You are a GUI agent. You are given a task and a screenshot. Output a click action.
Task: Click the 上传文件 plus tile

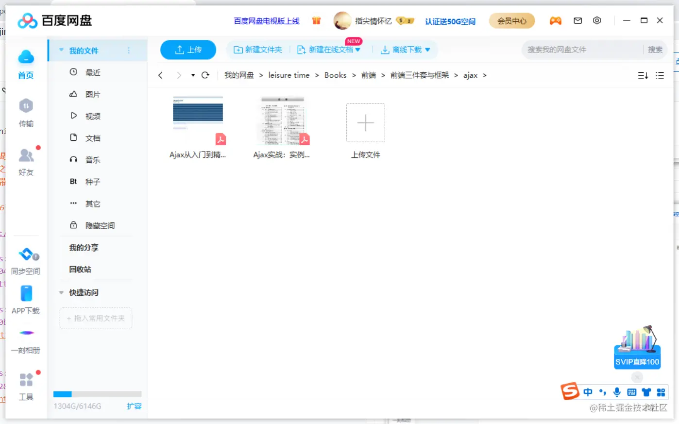pyautogui.click(x=366, y=122)
